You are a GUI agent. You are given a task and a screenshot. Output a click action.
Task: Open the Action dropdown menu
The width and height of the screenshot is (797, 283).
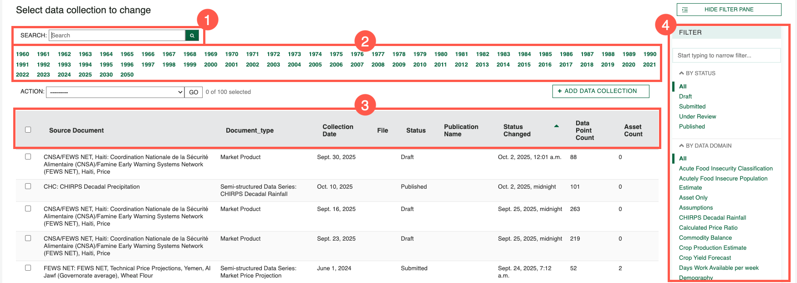click(115, 92)
